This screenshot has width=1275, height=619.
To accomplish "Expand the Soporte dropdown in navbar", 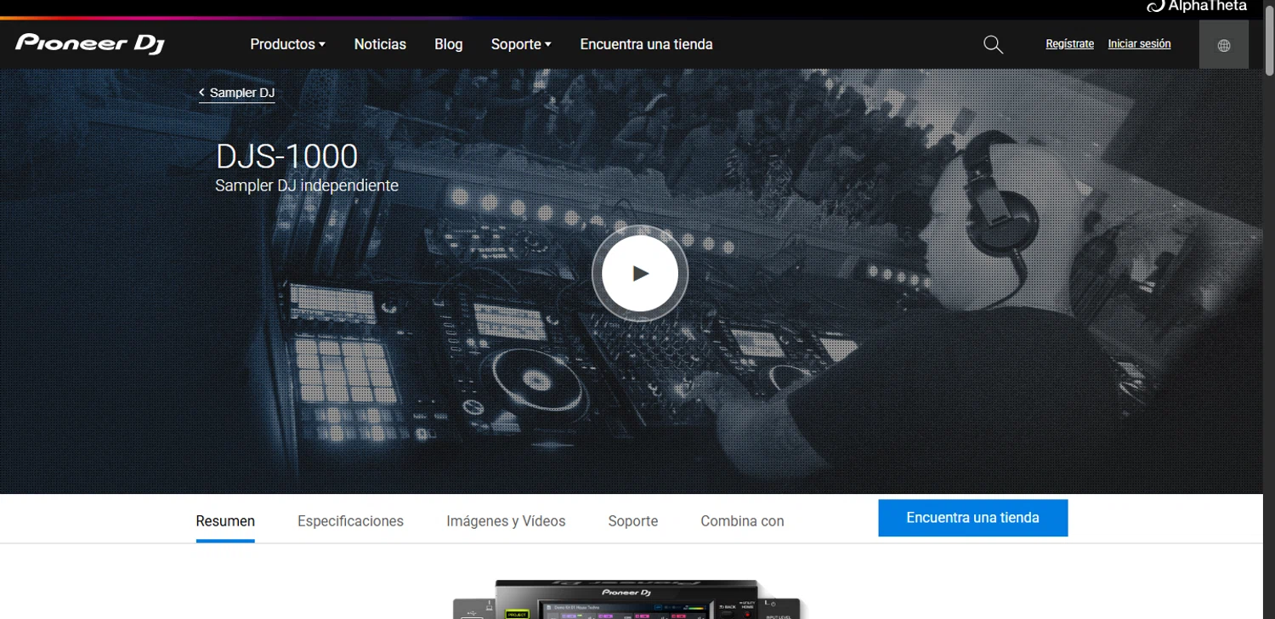I will pos(521,44).
